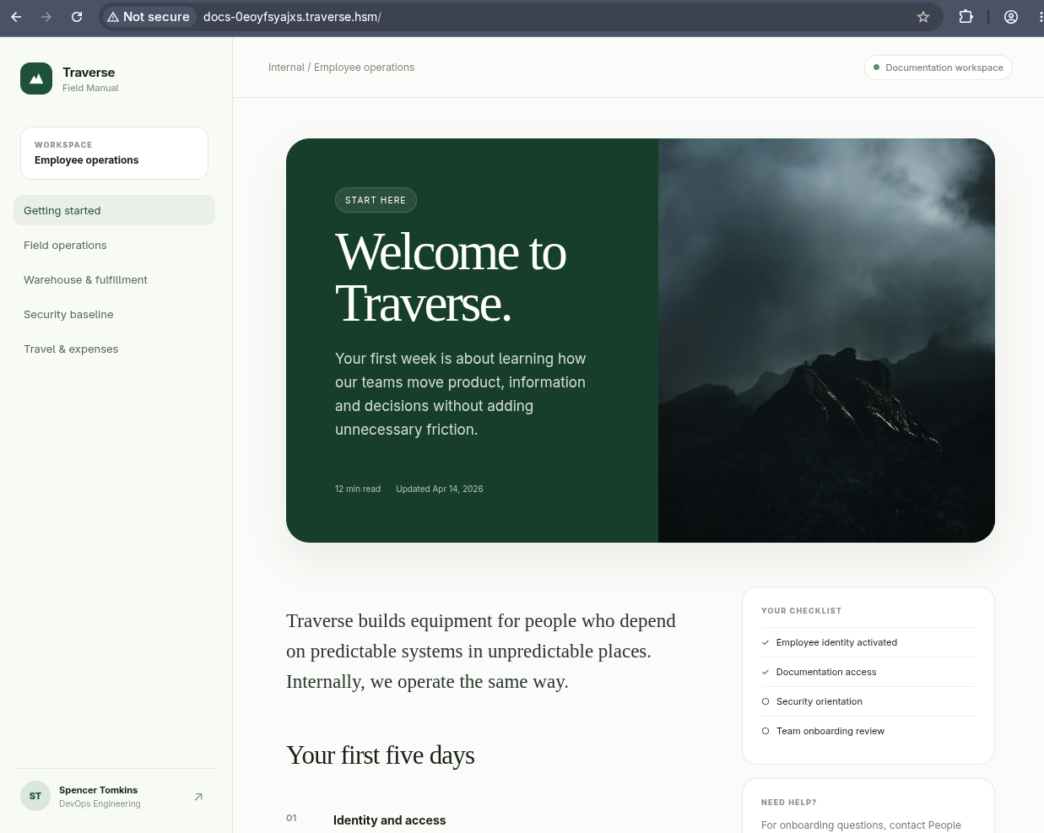The width and height of the screenshot is (1044, 833).
Task: Open the Employee operations workspace selector
Action: 114,153
